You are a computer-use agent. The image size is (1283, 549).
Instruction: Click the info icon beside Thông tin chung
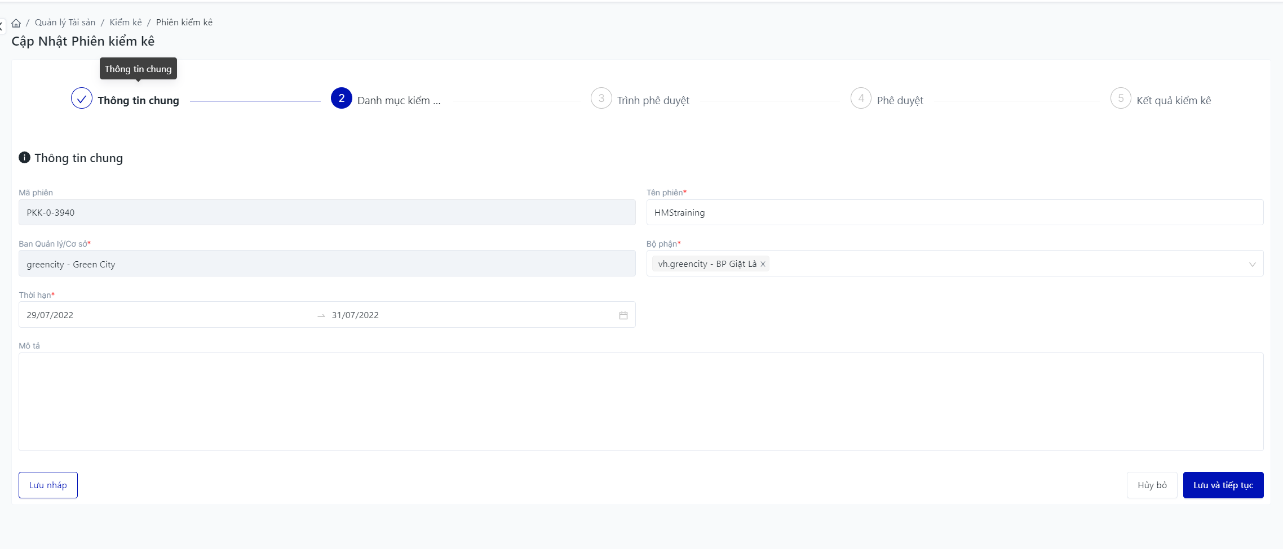pos(24,158)
